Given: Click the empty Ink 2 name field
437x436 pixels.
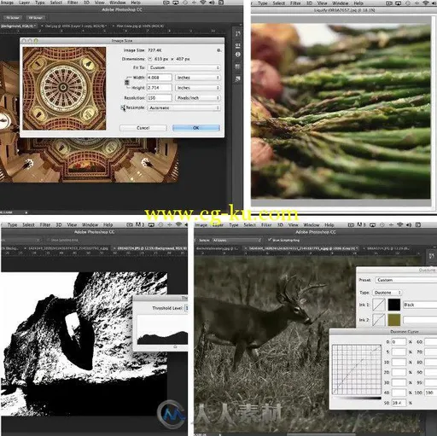Looking at the screenshot, I should point(420,320).
